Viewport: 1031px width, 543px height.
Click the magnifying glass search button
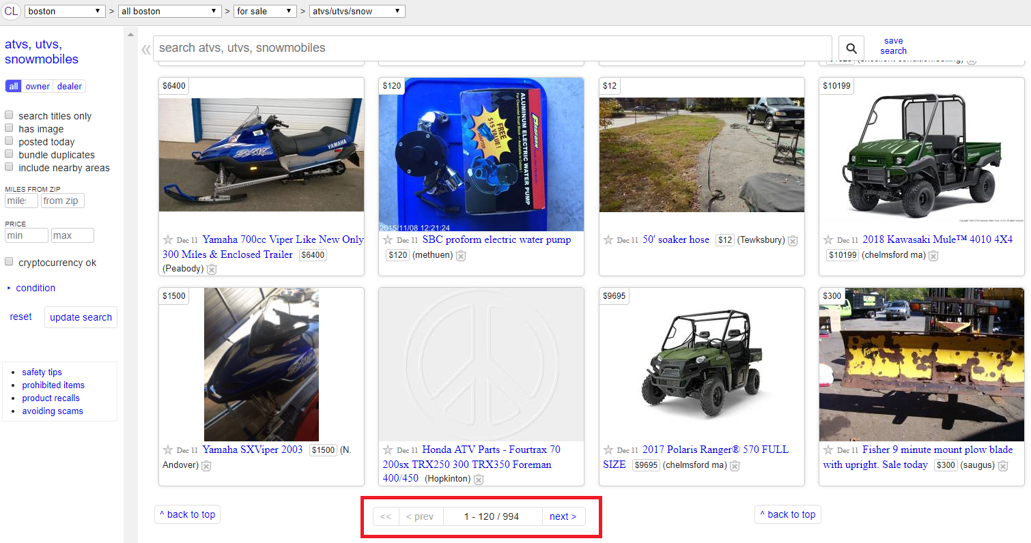point(851,48)
